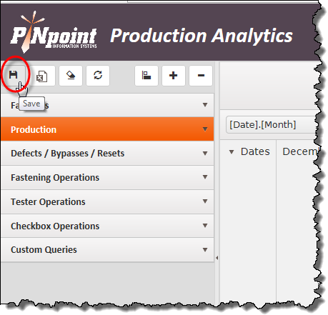Click the PINpoint logo
The height and width of the screenshot is (315, 328).
click(x=54, y=32)
